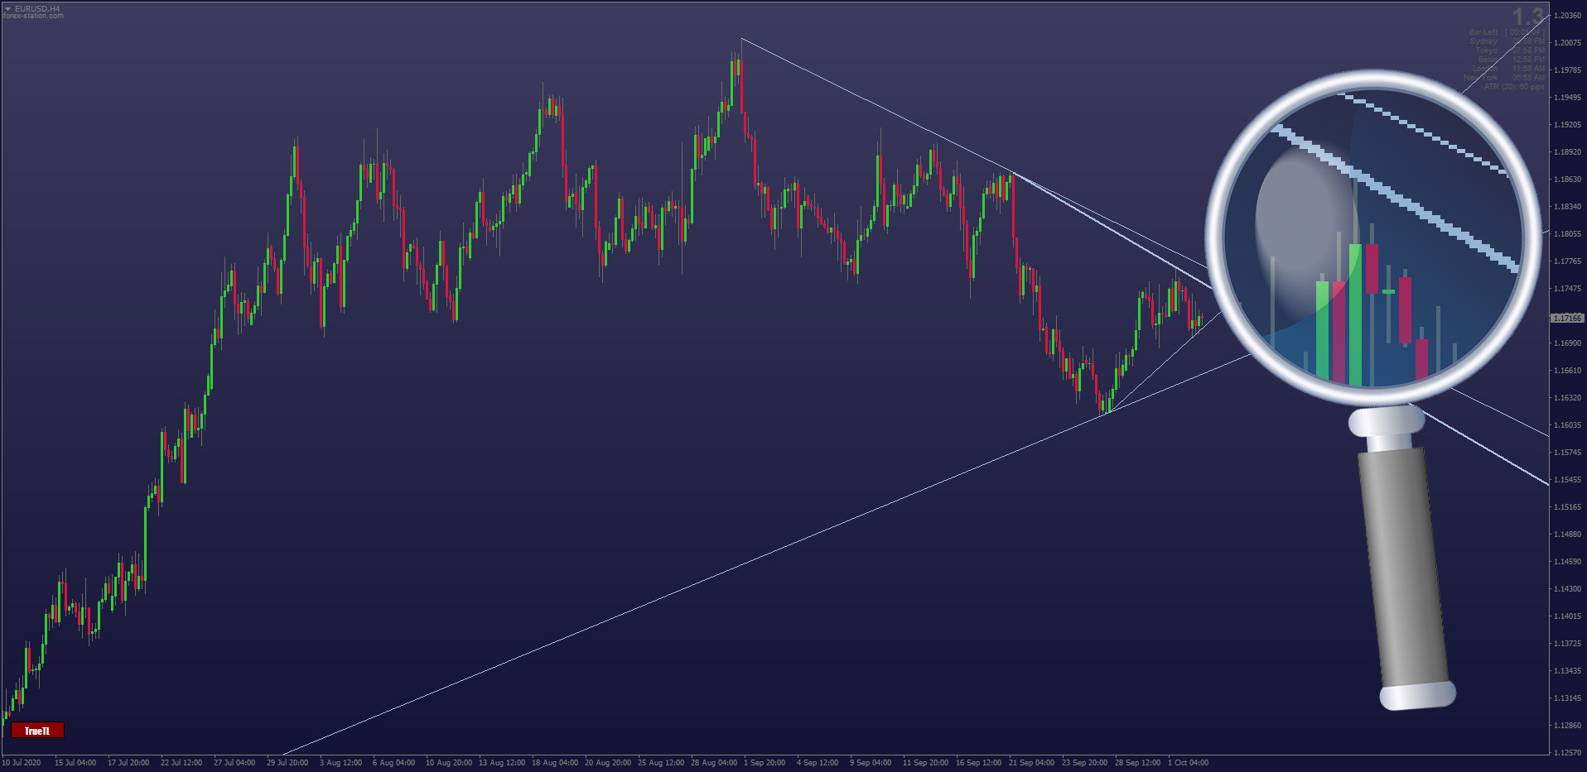Click the forex-station.com label
Image resolution: width=1587 pixels, height=772 pixels.
click(x=33, y=16)
